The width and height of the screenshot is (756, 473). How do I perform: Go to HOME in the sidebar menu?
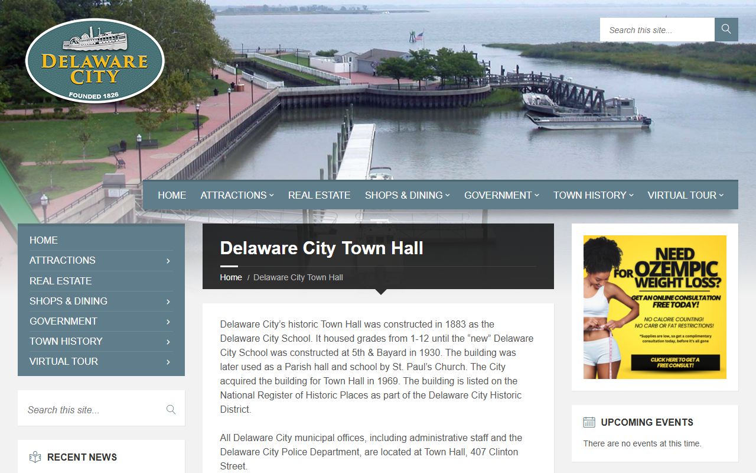(x=44, y=240)
